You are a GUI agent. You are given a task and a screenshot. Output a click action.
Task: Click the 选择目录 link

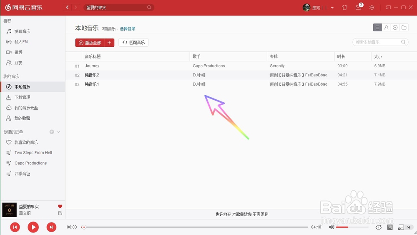coord(127,29)
